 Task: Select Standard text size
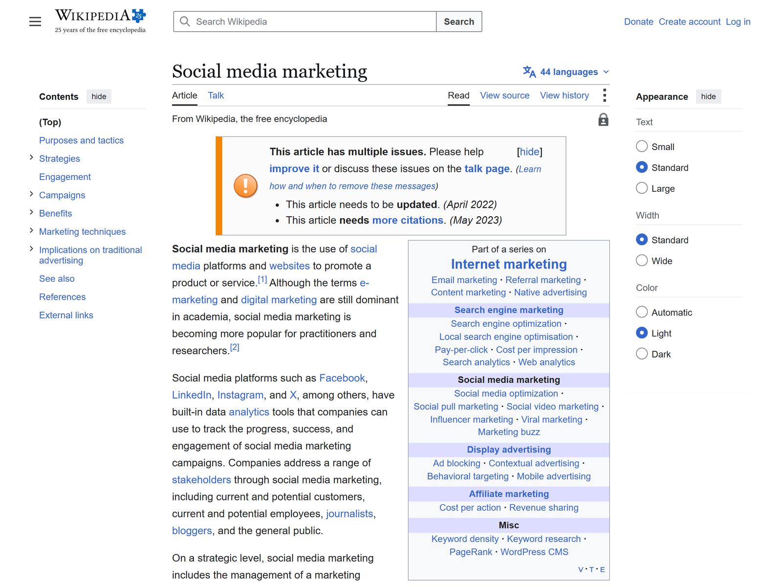(x=642, y=167)
